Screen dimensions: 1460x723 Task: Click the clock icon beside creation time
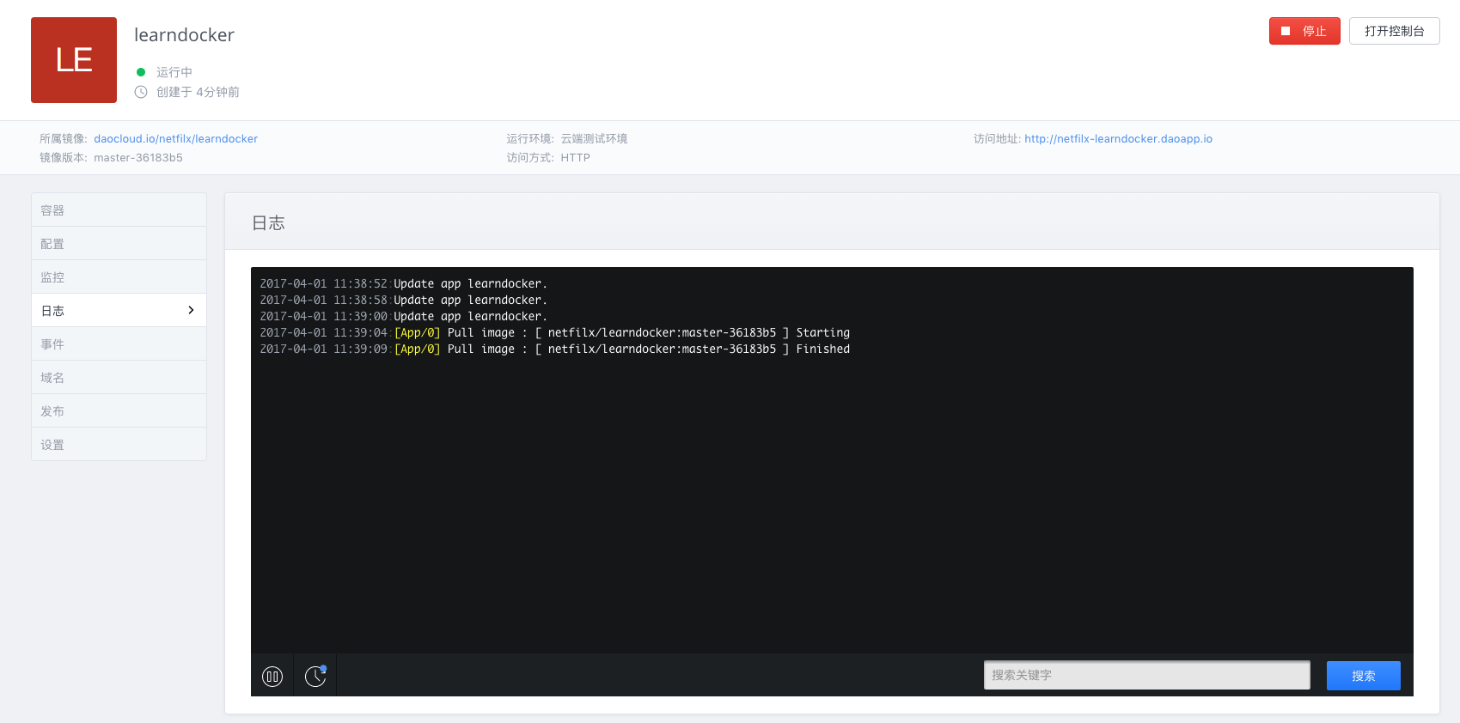[x=141, y=92]
